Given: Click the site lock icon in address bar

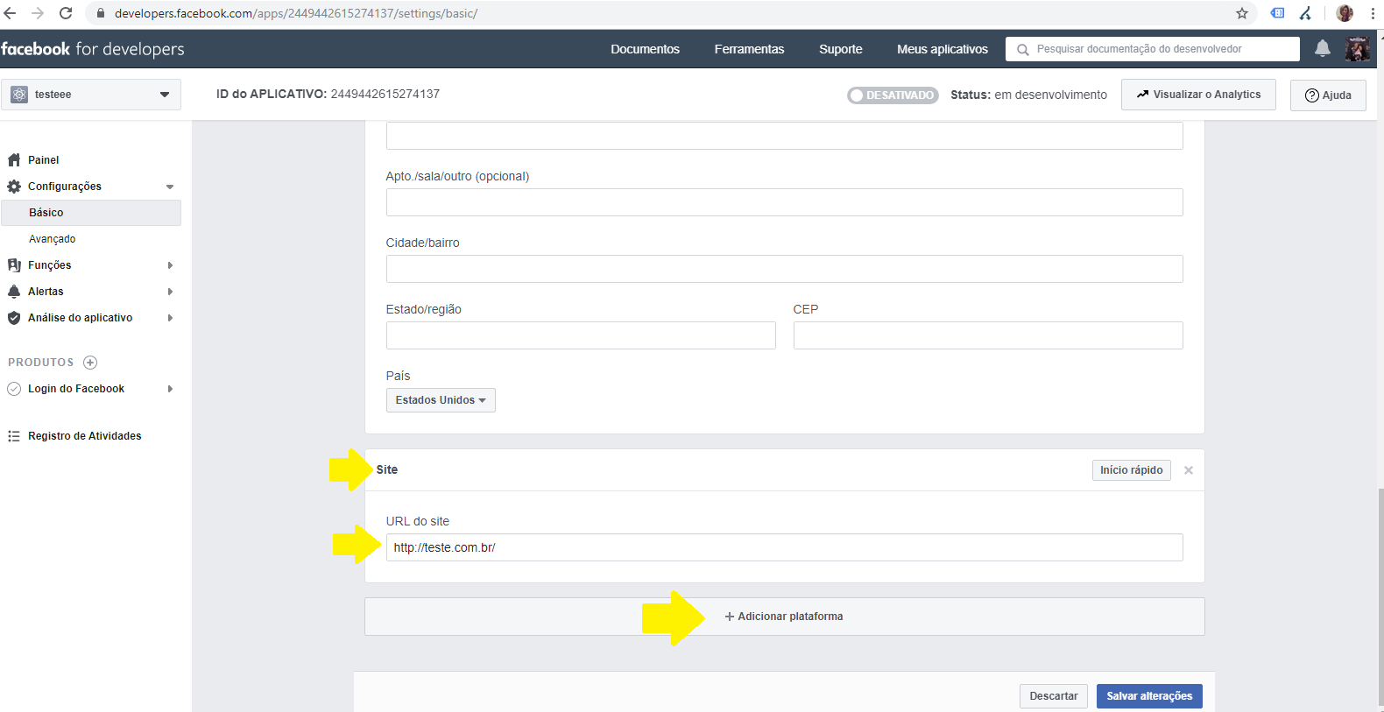Looking at the screenshot, I should point(100,13).
